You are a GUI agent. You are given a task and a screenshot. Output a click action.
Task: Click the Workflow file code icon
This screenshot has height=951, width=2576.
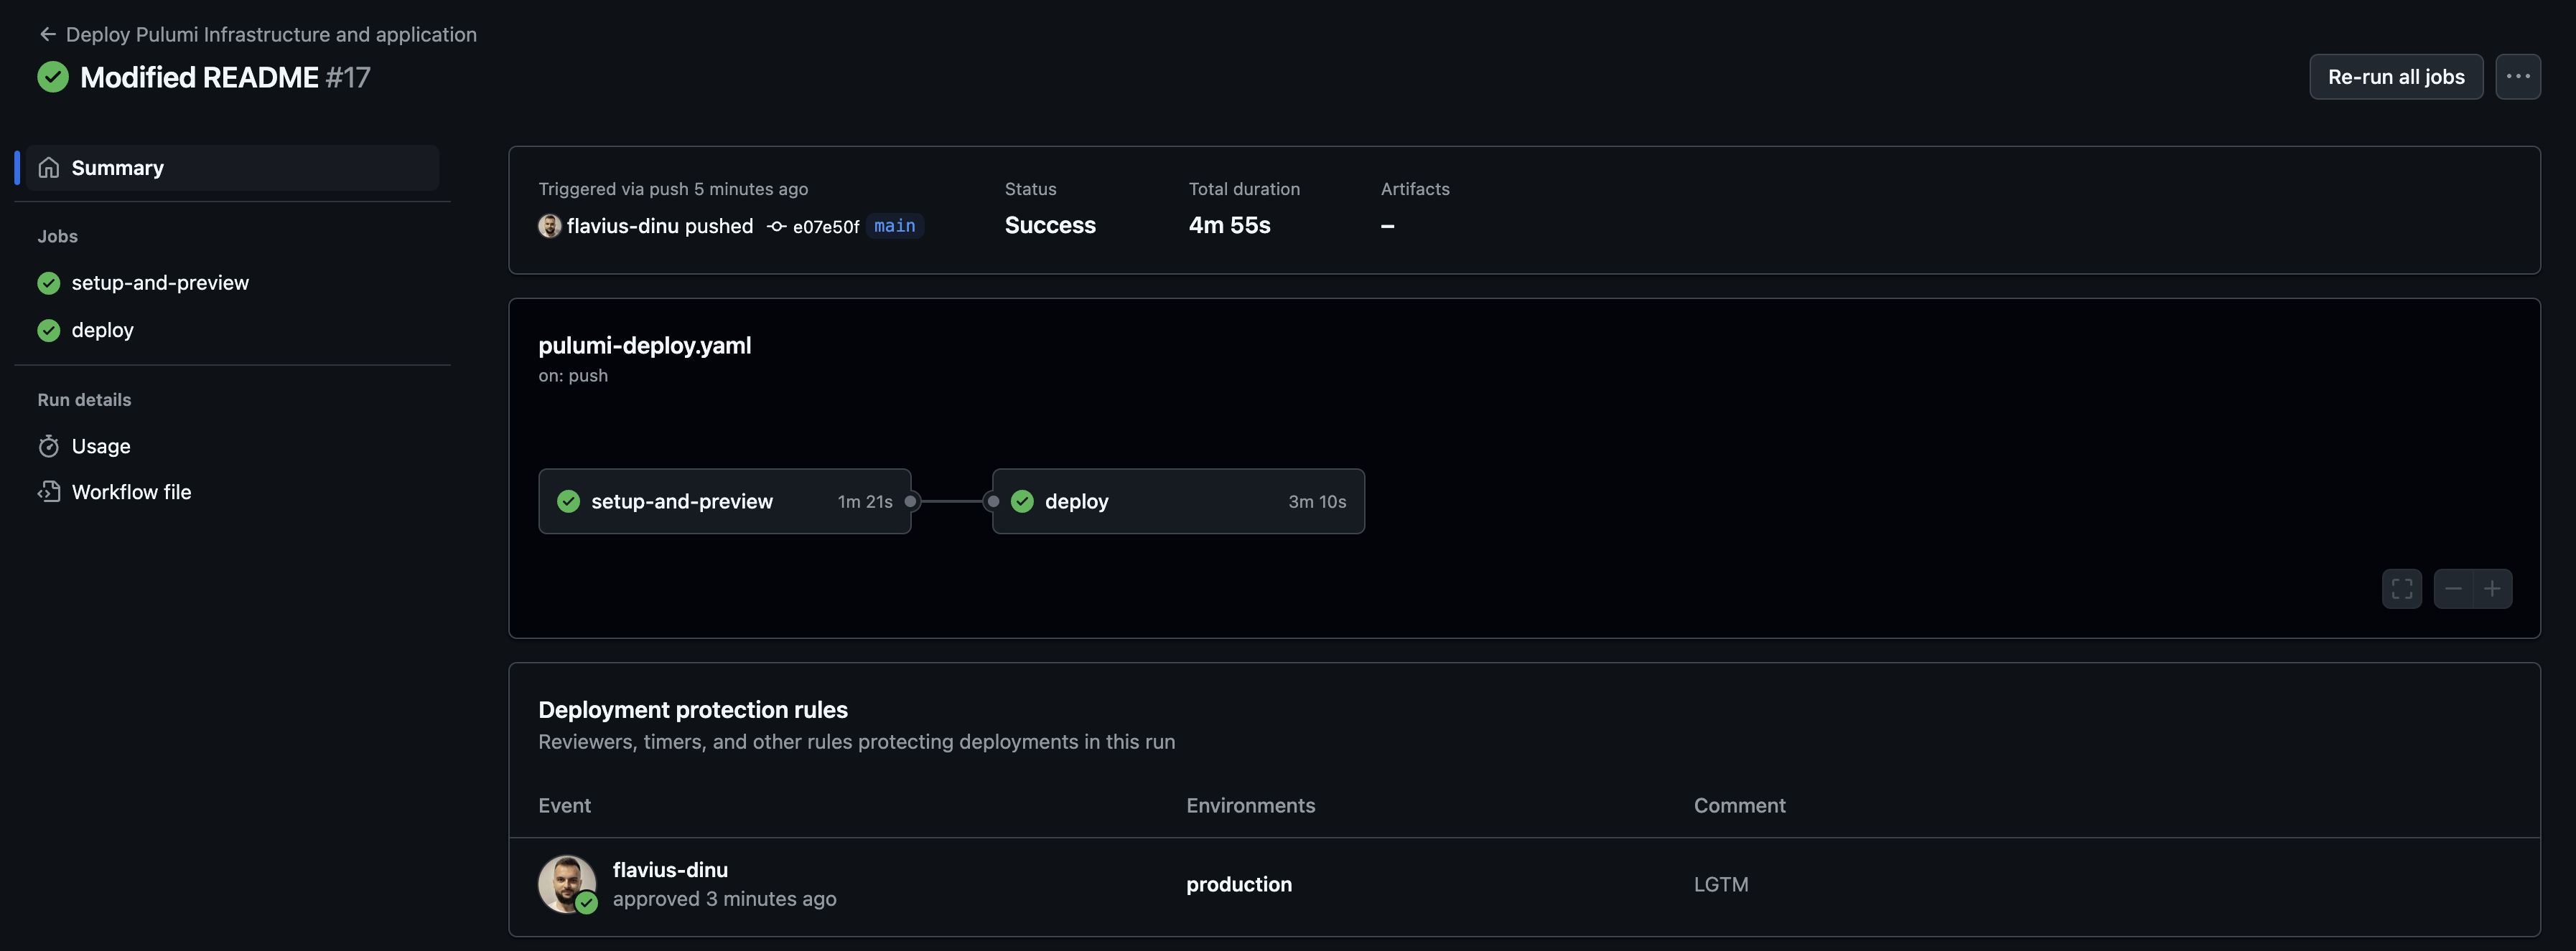(x=49, y=491)
